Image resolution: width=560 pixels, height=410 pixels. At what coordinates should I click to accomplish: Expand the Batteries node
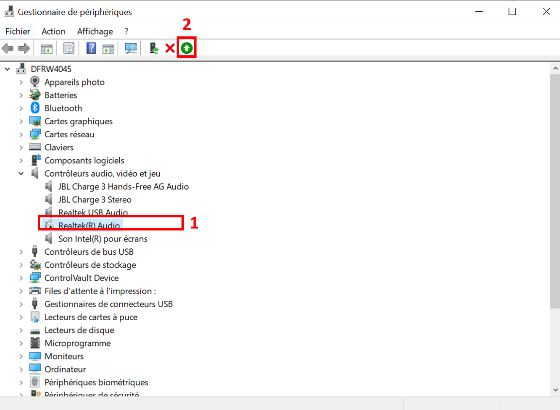pos(21,95)
